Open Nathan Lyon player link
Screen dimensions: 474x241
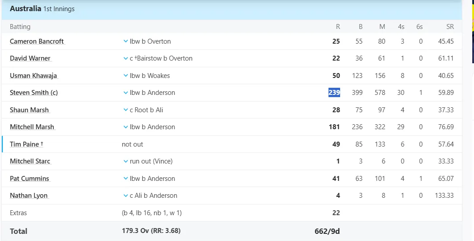pos(29,196)
